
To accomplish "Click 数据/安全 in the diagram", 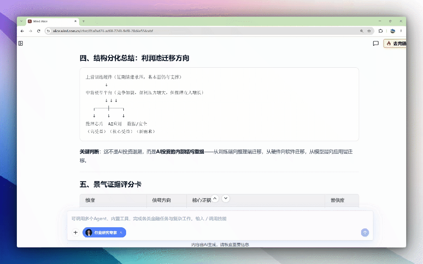I will coord(137,124).
